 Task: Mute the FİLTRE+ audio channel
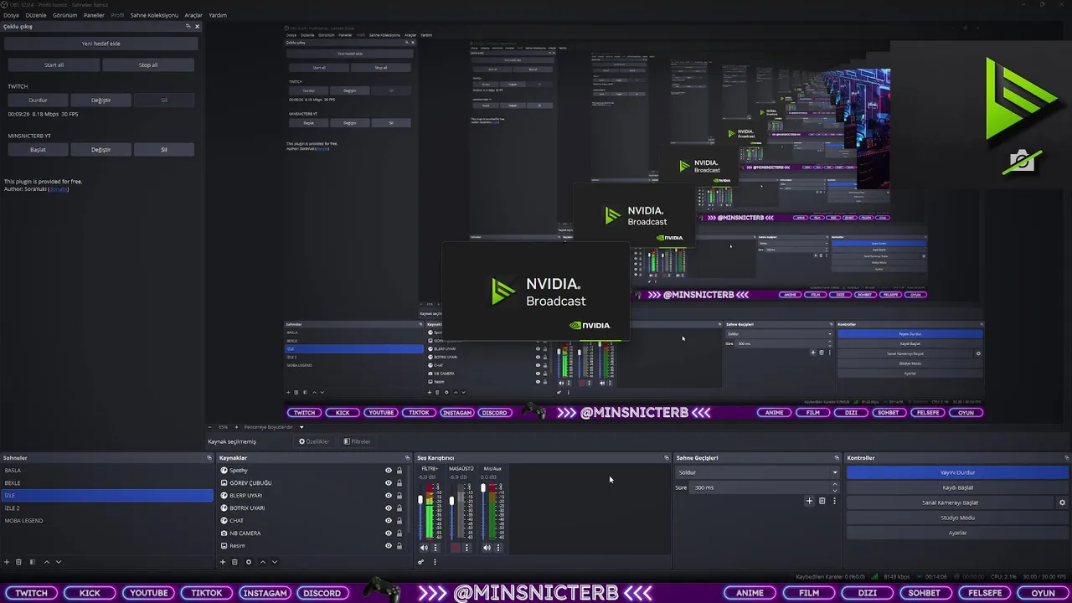click(x=424, y=548)
